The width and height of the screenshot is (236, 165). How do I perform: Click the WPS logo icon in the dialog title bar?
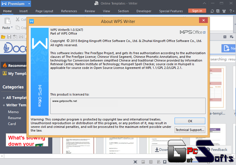[32, 21]
